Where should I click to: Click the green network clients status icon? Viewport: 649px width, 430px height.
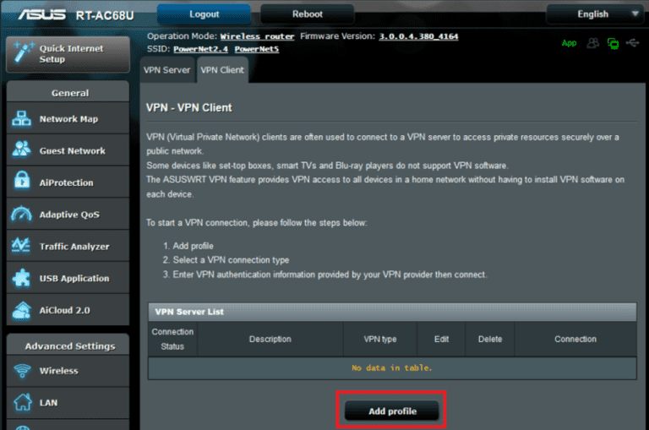(613, 43)
